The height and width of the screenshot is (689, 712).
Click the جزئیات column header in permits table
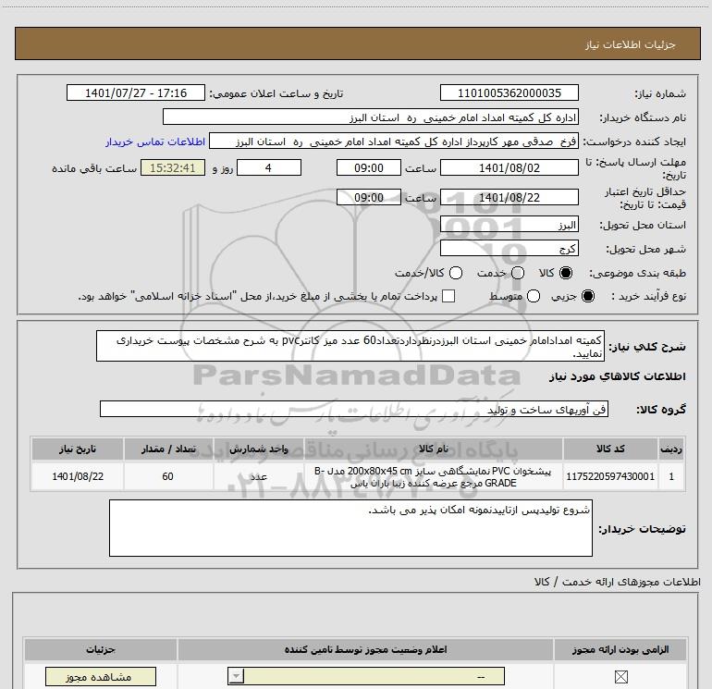(x=101, y=649)
